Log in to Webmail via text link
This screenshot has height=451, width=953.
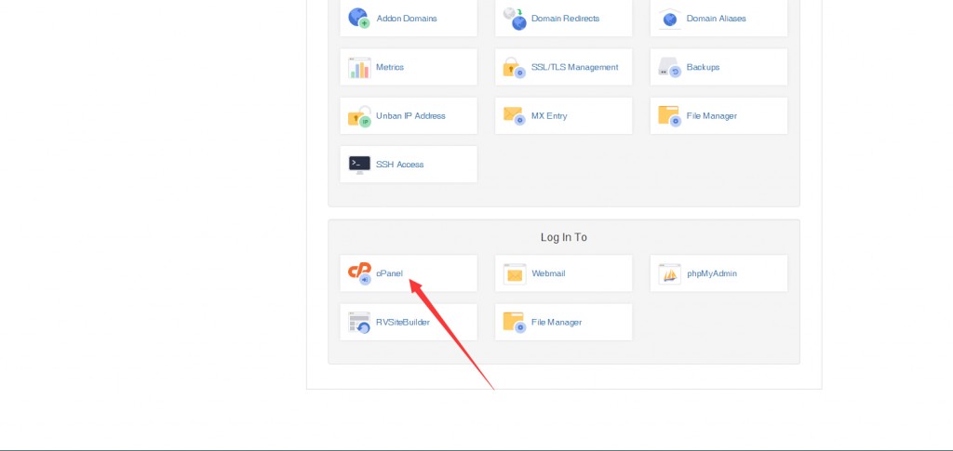548,273
